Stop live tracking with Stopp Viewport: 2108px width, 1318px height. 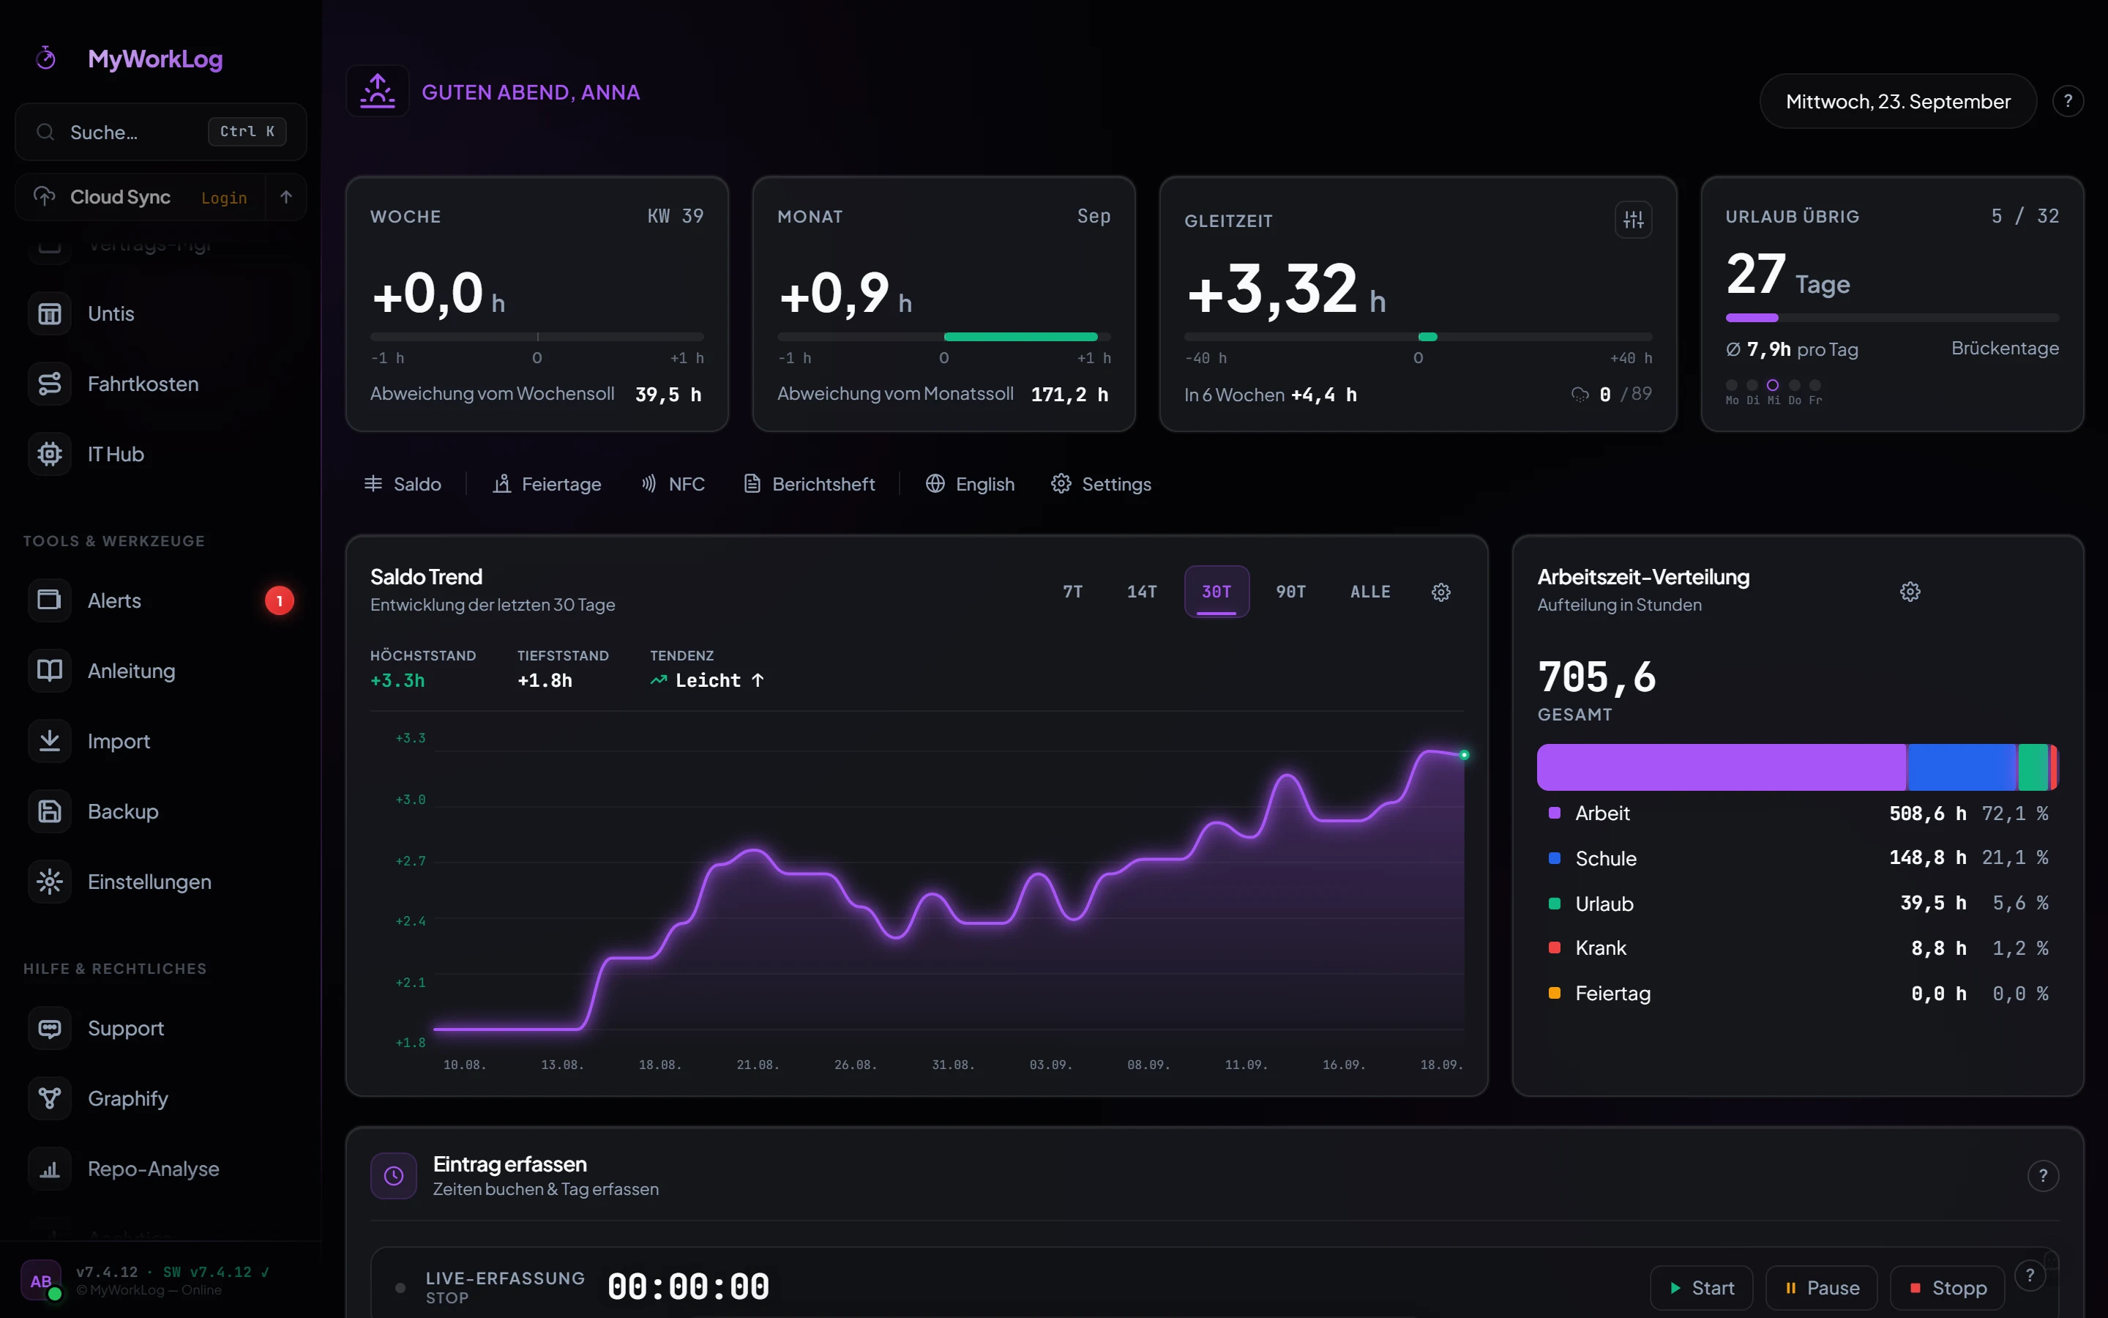pos(1948,1287)
